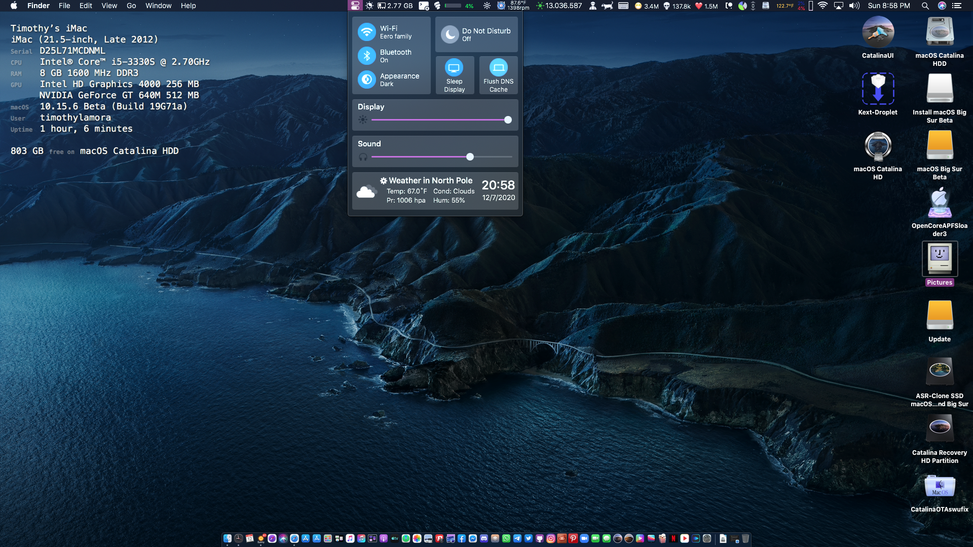Select the OpenCoreAPFSloader3 desktop icon
This screenshot has width=973, height=547.
[939, 204]
